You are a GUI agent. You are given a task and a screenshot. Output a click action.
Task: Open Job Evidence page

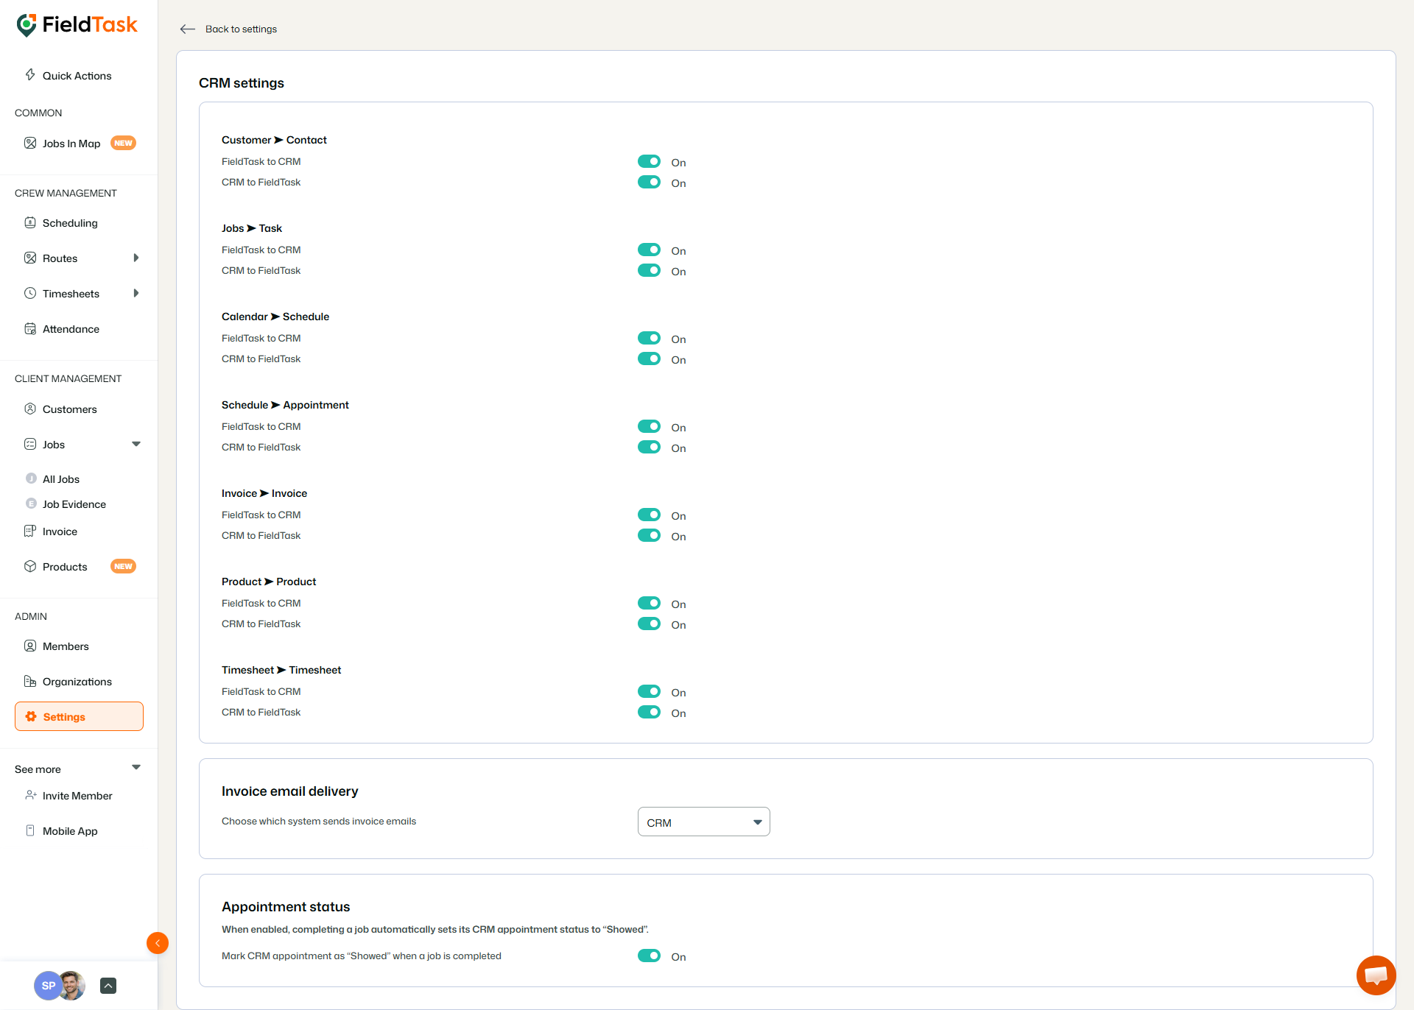(74, 504)
